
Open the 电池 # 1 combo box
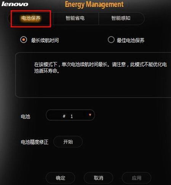coord(70,115)
